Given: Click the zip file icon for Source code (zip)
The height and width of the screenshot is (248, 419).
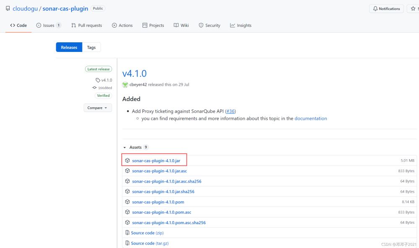Looking at the screenshot, I should 127,233.
